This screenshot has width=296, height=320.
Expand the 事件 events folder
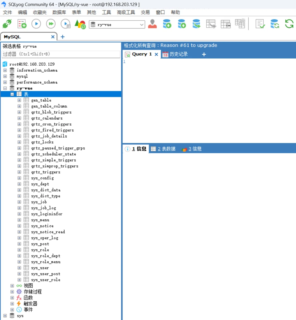[x=12, y=310]
